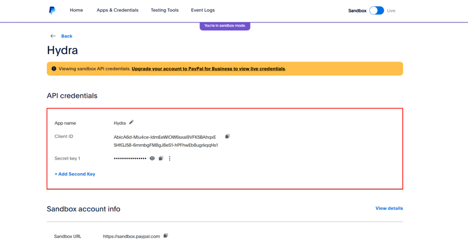Screen dimensions: 468x240
Task: Open Apps & Credentials tab
Action: pyautogui.click(x=118, y=10)
